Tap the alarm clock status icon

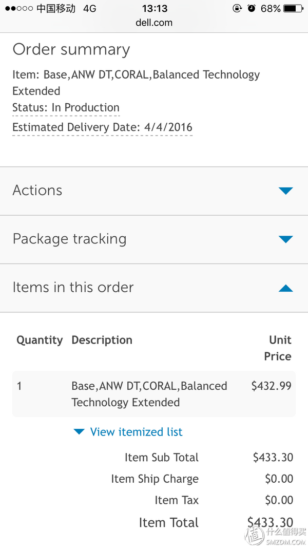252,8
